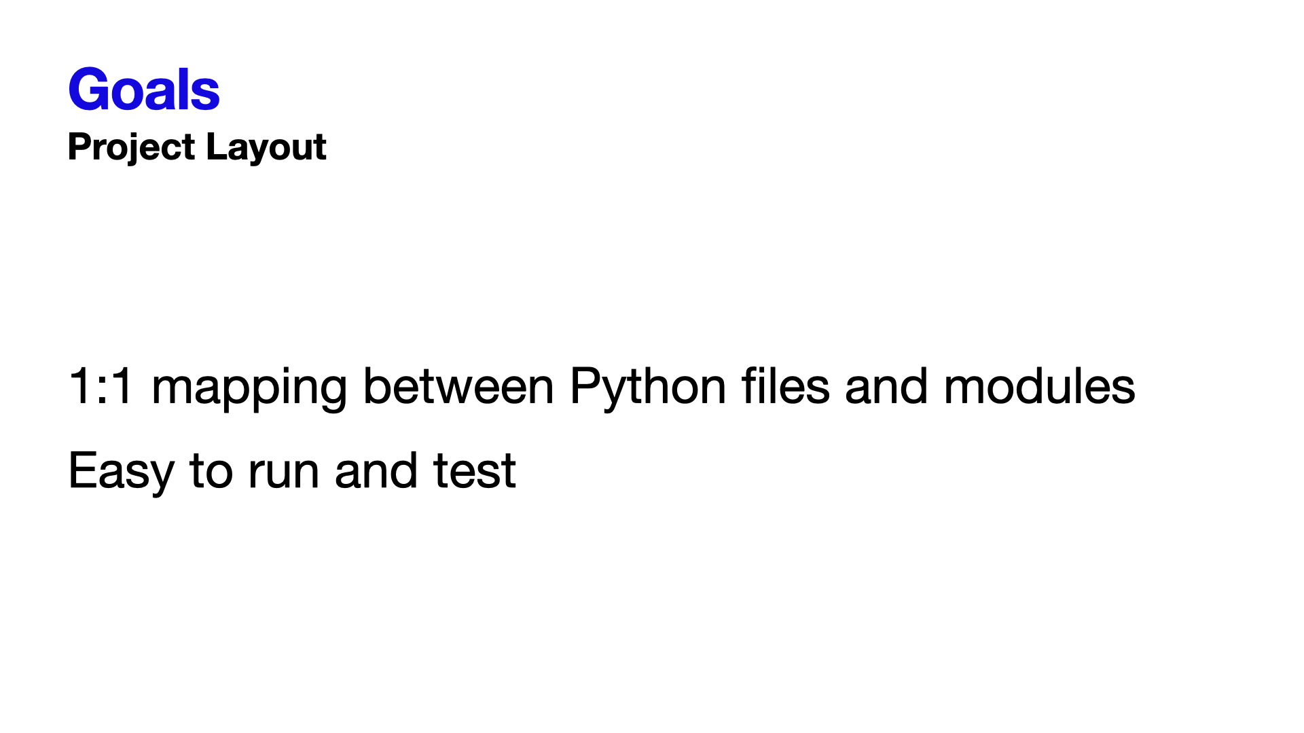Click 'and' before test

pyautogui.click(x=376, y=470)
